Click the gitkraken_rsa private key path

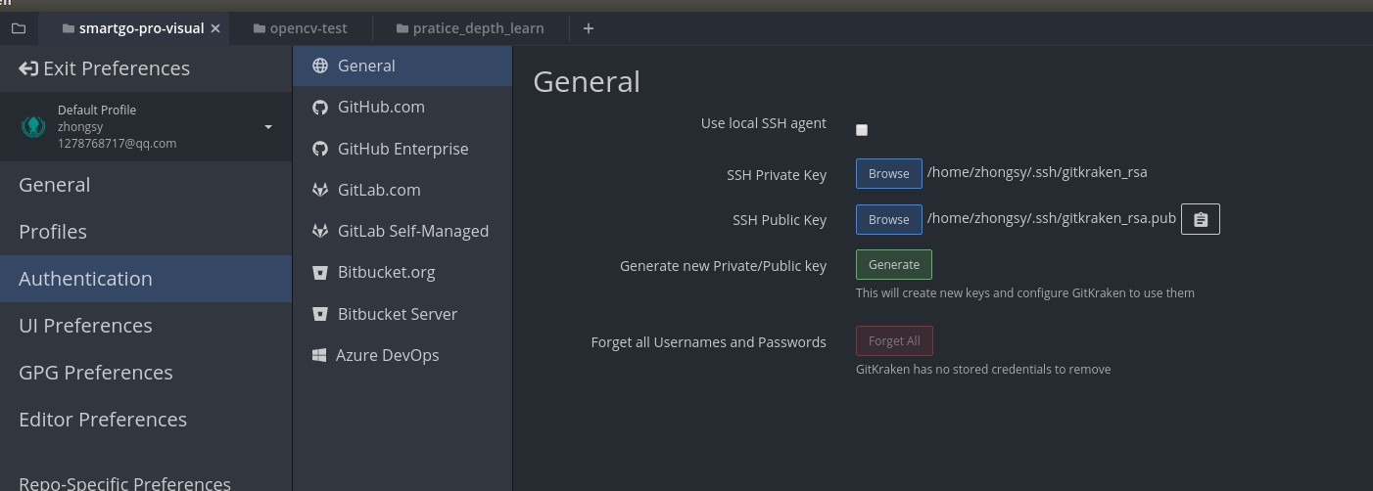(x=1037, y=172)
